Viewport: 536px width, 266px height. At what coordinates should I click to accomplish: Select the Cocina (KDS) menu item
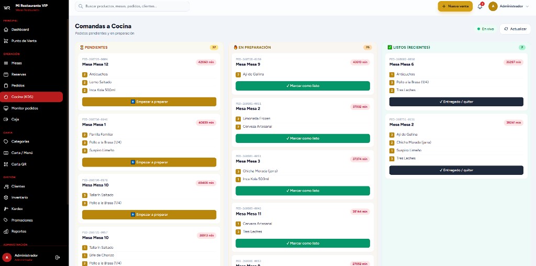pyautogui.click(x=31, y=97)
